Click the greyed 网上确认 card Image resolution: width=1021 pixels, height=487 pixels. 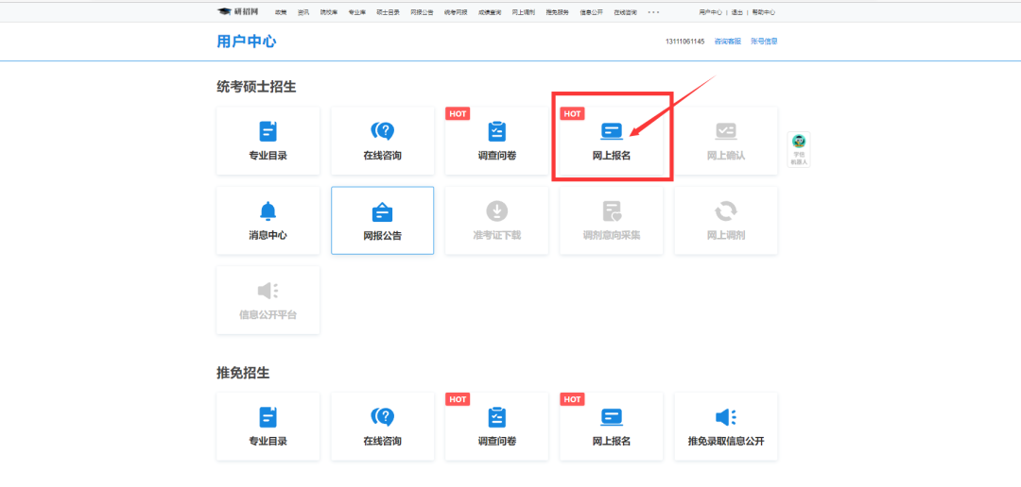726,141
